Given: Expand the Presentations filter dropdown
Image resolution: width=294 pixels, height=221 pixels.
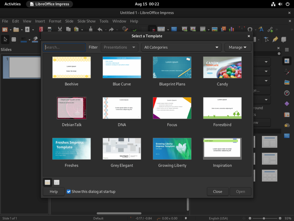Looking at the screenshot, I should (120, 47).
